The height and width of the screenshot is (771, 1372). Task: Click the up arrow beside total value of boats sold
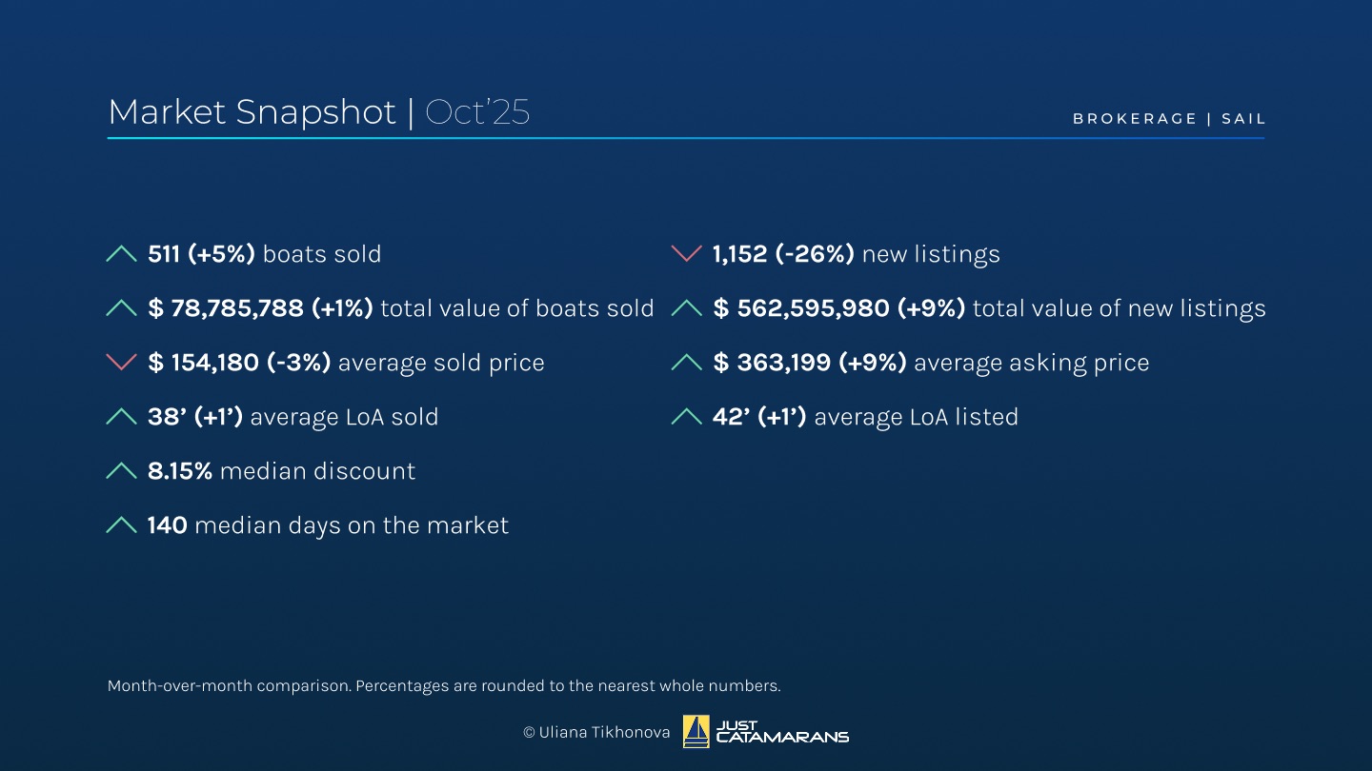pos(121,308)
